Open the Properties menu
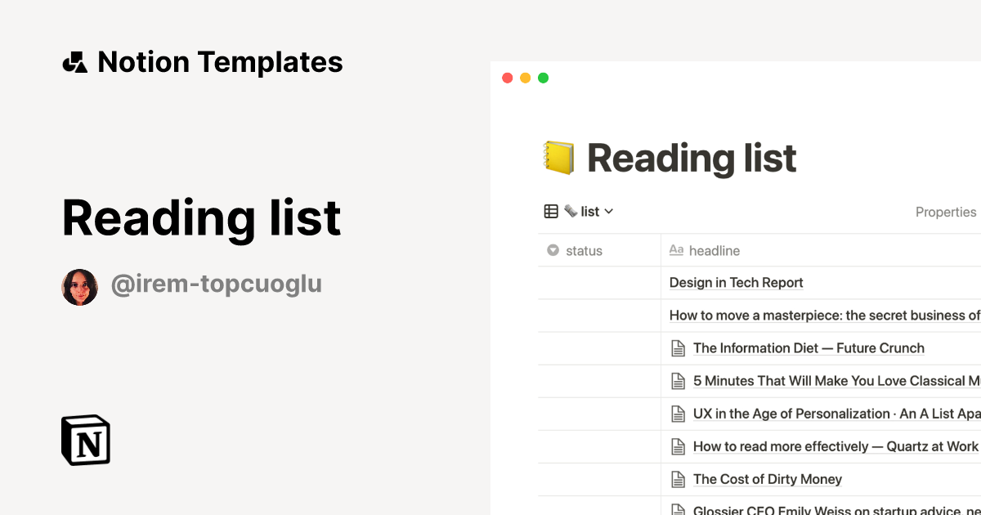This screenshot has height=515, width=981. (945, 212)
